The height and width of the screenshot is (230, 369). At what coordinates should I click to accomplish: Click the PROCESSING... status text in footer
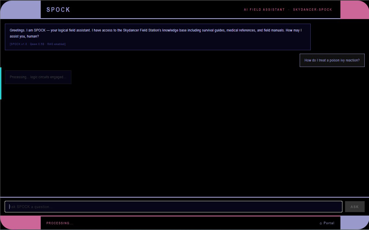click(x=60, y=223)
